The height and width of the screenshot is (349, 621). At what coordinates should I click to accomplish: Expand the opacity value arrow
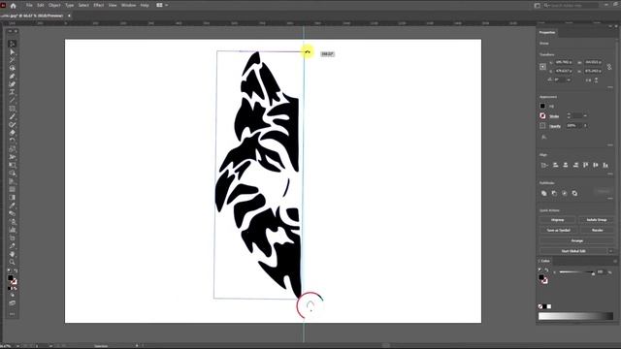coord(585,125)
